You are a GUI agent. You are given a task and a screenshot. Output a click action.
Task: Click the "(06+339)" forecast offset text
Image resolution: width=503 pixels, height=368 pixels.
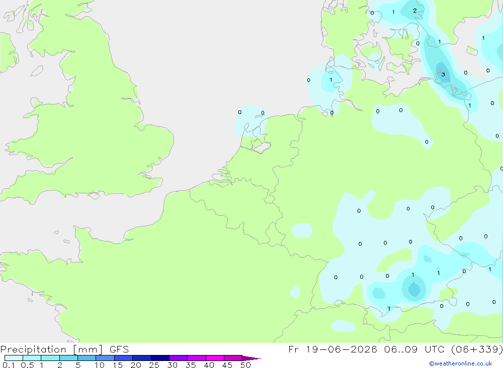pos(477,349)
